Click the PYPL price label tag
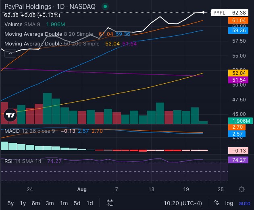The image size is (254, 210). coord(219,12)
